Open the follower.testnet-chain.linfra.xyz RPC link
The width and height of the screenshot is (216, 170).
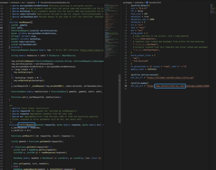click(170, 77)
